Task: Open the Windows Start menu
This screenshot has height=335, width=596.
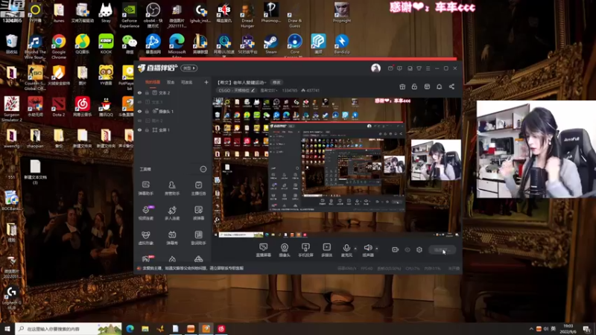Action: click(x=7, y=328)
